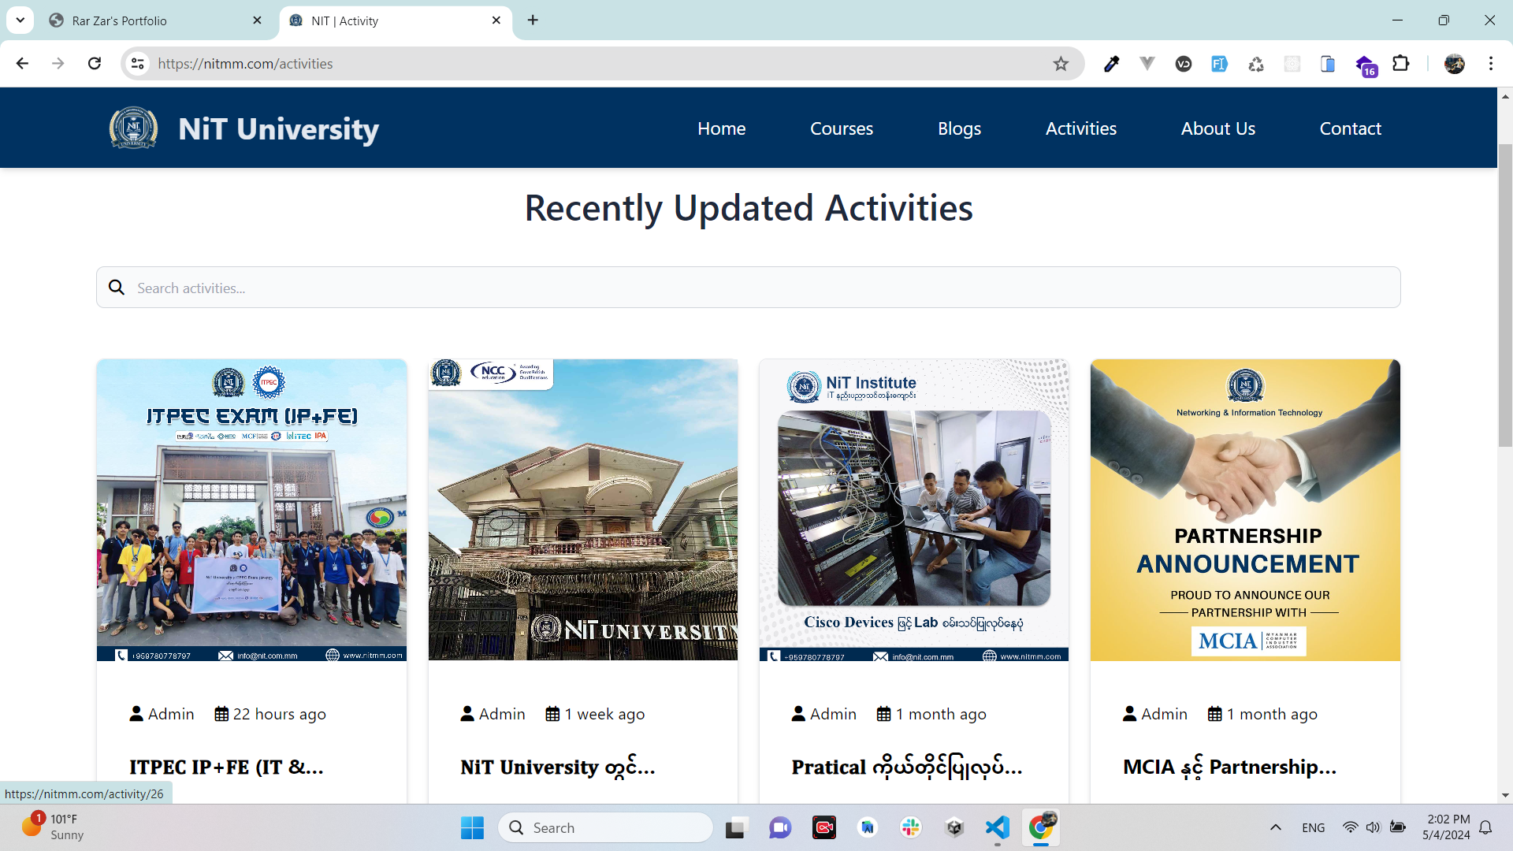Click '1 week ago' date text

[x=604, y=714]
